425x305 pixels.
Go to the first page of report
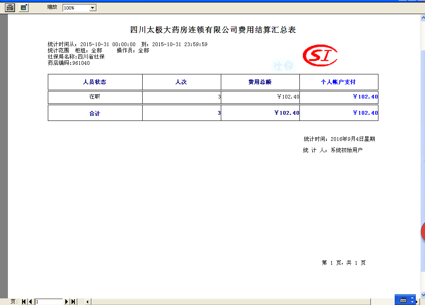pyautogui.click(x=24, y=302)
